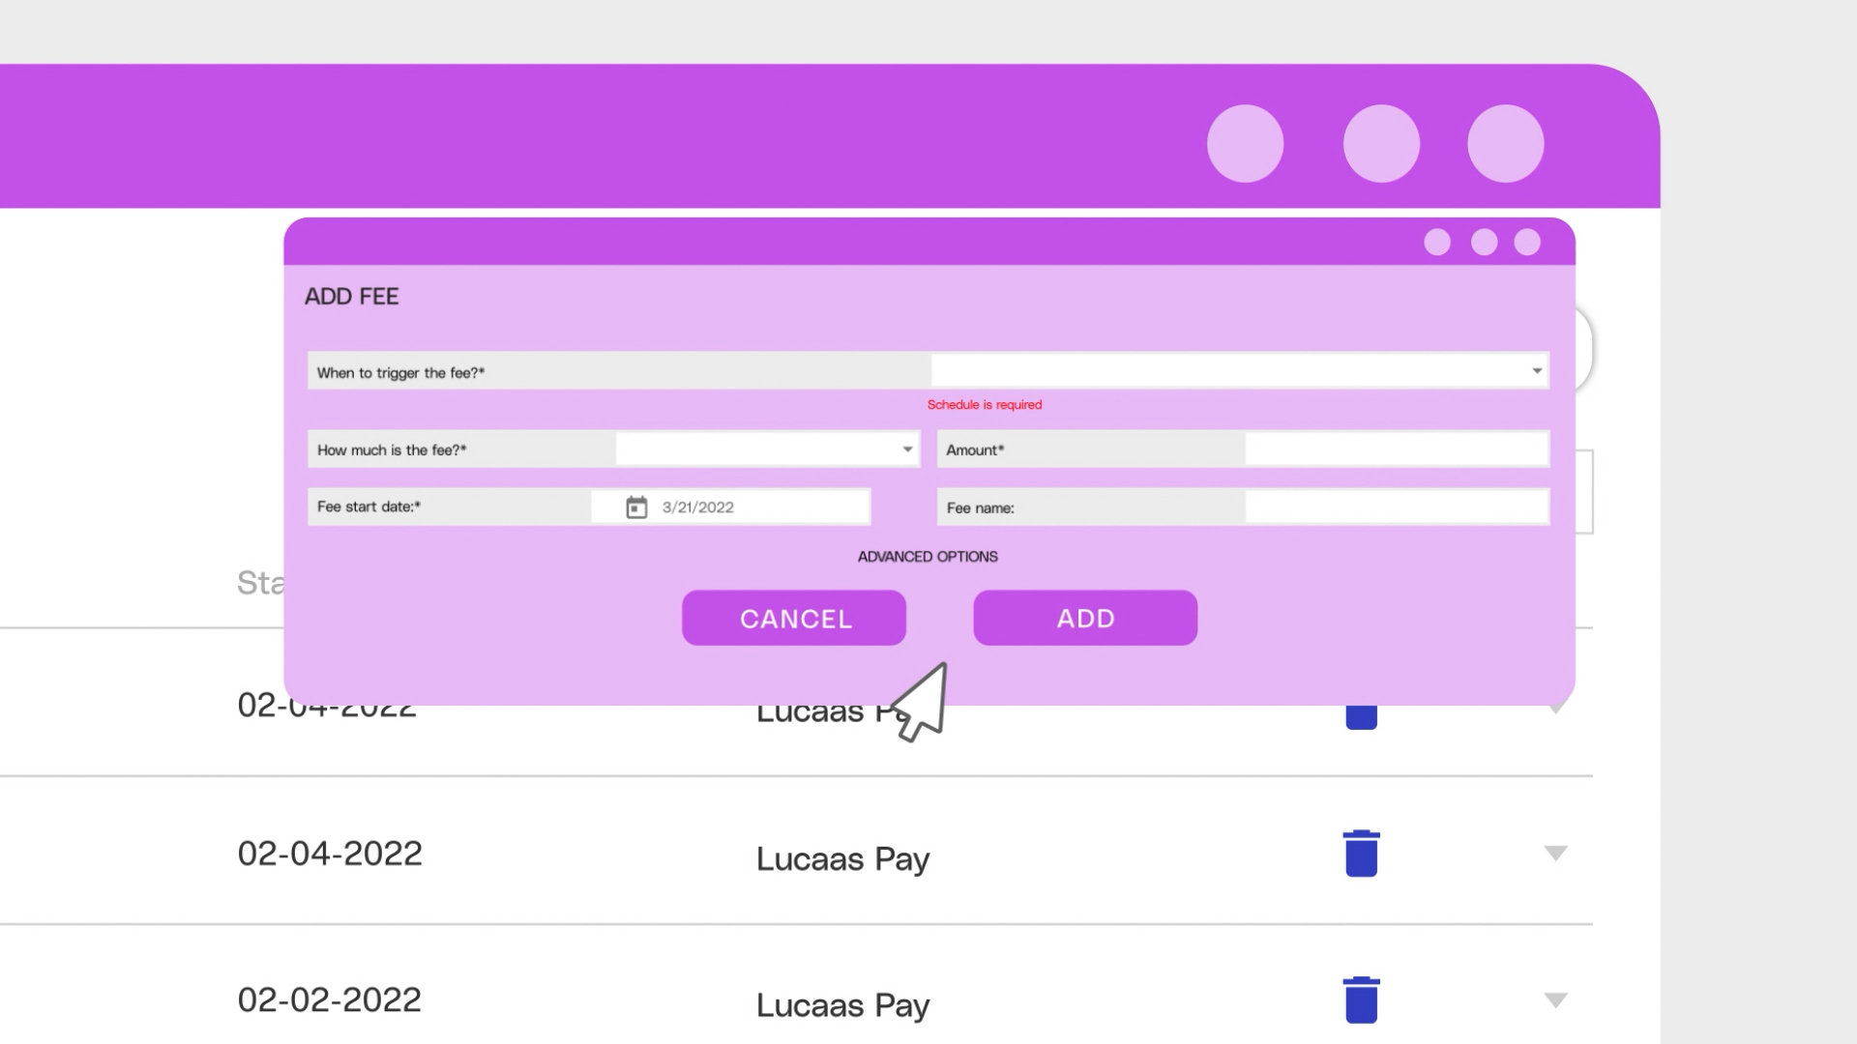Click the Fee name input field
This screenshot has width=1857, height=1044.
click(1396, 507)
